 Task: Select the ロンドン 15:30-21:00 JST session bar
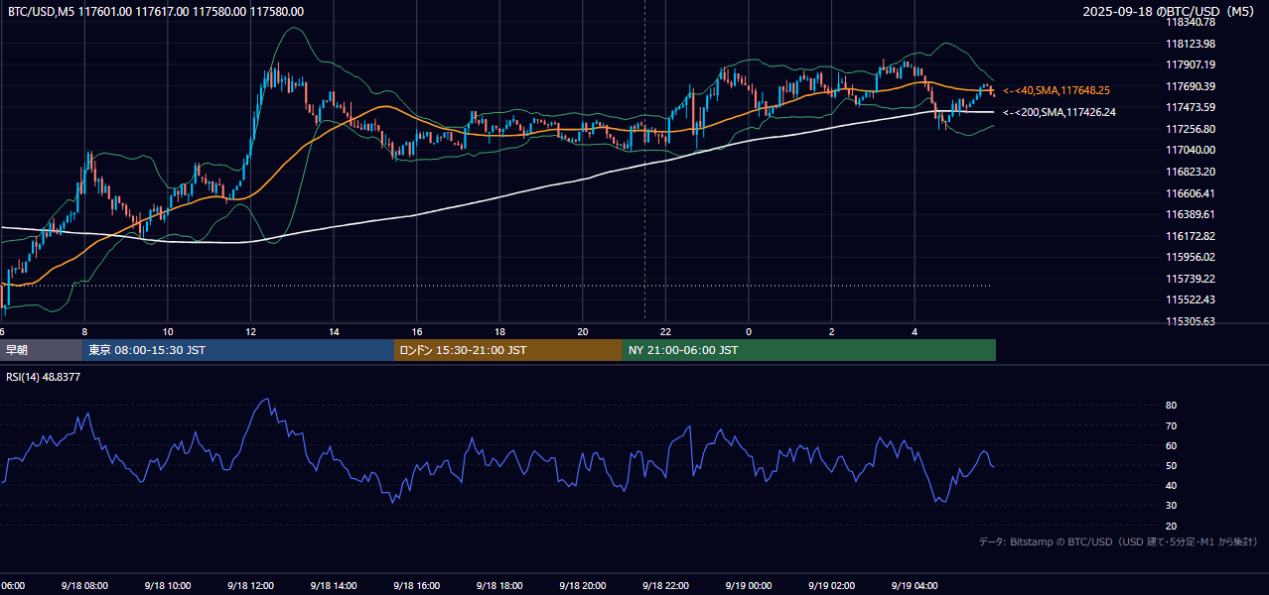[508, 350]
